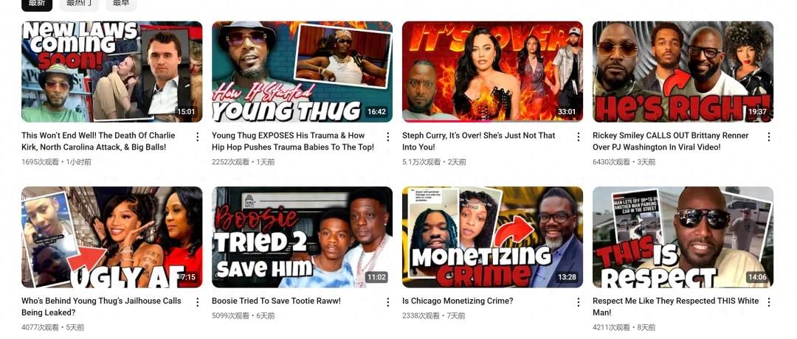Open more actions for Steph Curry video
Screen dimensions: 797x339
point(578,136)
